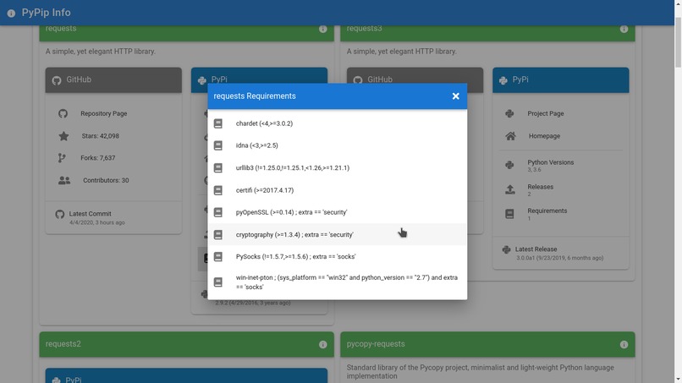
Task: Select the cryptography (>=1.3.4) requirement
Action: 337,234
